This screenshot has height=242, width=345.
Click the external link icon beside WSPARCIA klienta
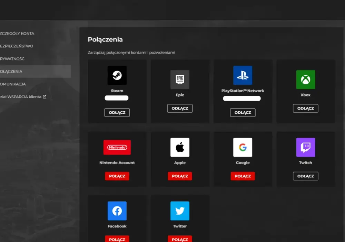(45, 97)
